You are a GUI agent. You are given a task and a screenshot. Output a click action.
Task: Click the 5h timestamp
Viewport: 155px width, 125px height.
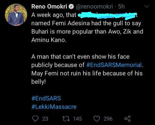click(121, 7)
